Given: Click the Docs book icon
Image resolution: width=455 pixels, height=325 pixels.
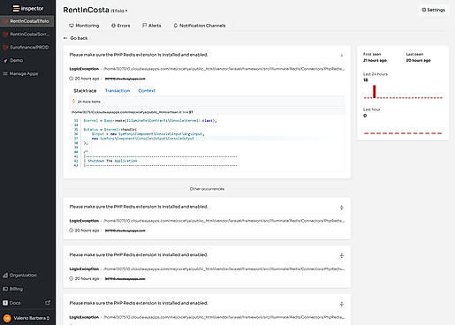Looking at the screenshot, I should coord(5,303).
